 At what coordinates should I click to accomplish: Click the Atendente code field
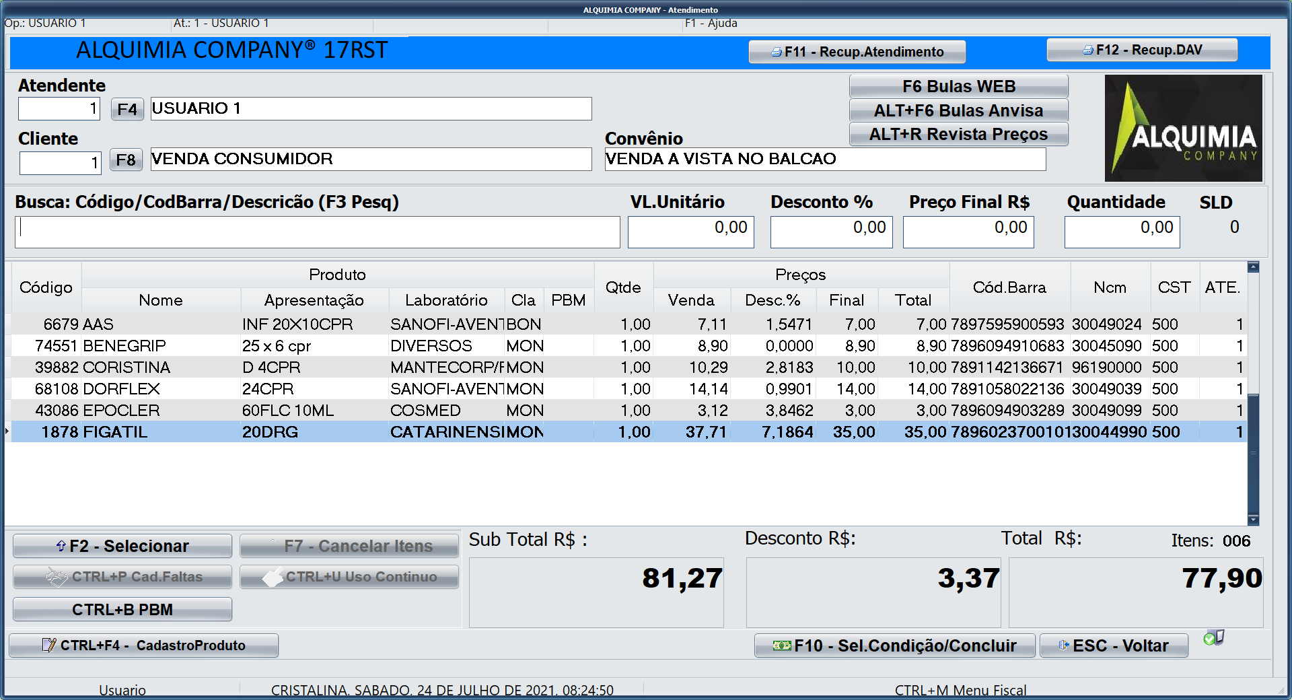(60, 108)
